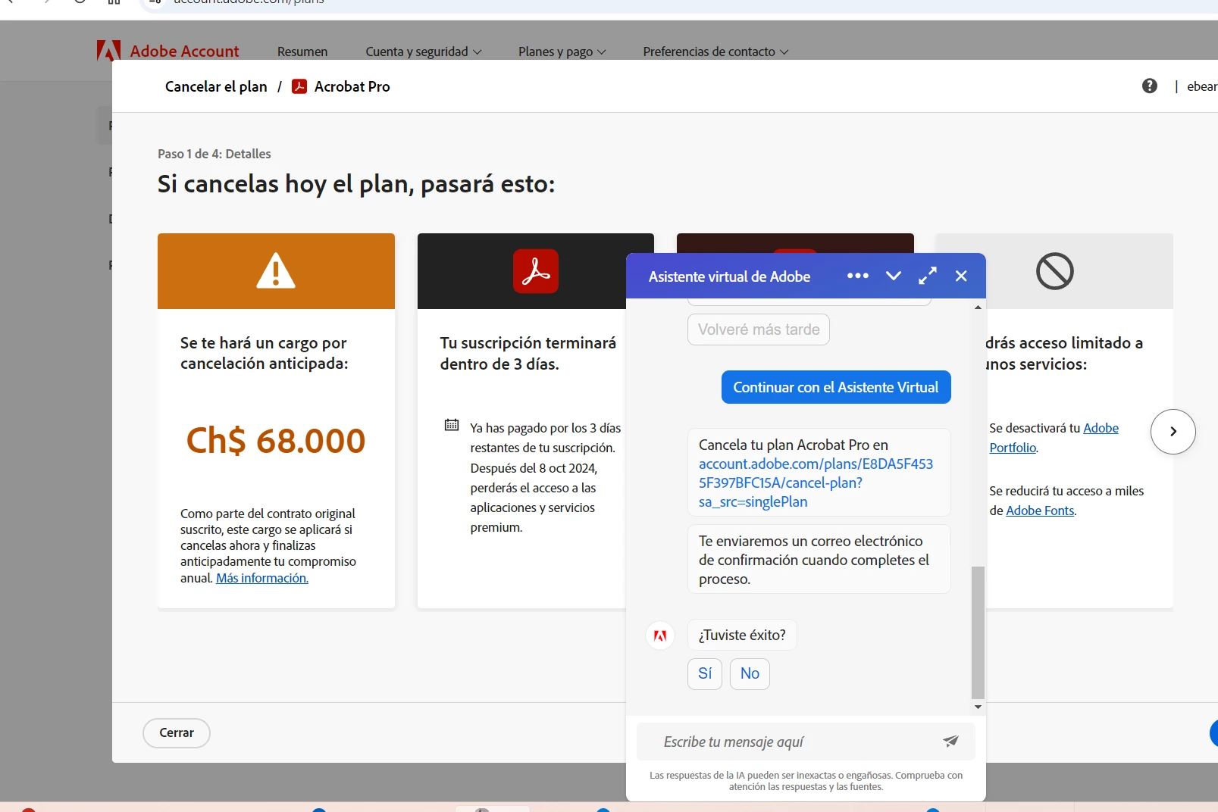Open Resumen tab

tap(302, 52)
